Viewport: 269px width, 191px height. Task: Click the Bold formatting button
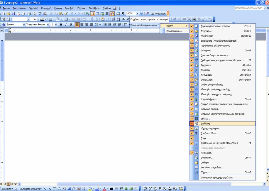[x=61, y=25]
